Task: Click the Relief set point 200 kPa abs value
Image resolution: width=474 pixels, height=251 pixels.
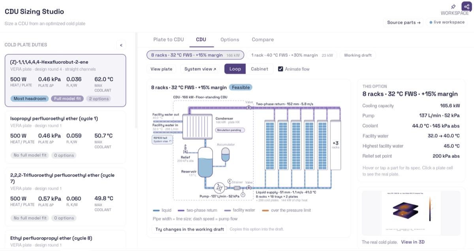Action: pyautogui.click(x=446, y=156)
